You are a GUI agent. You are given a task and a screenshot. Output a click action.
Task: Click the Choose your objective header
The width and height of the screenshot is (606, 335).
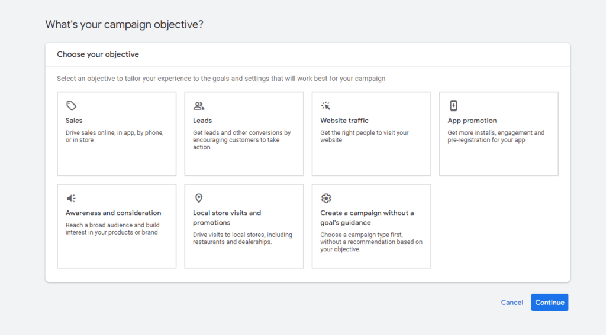pyautogui.click(x=98, y=54)
